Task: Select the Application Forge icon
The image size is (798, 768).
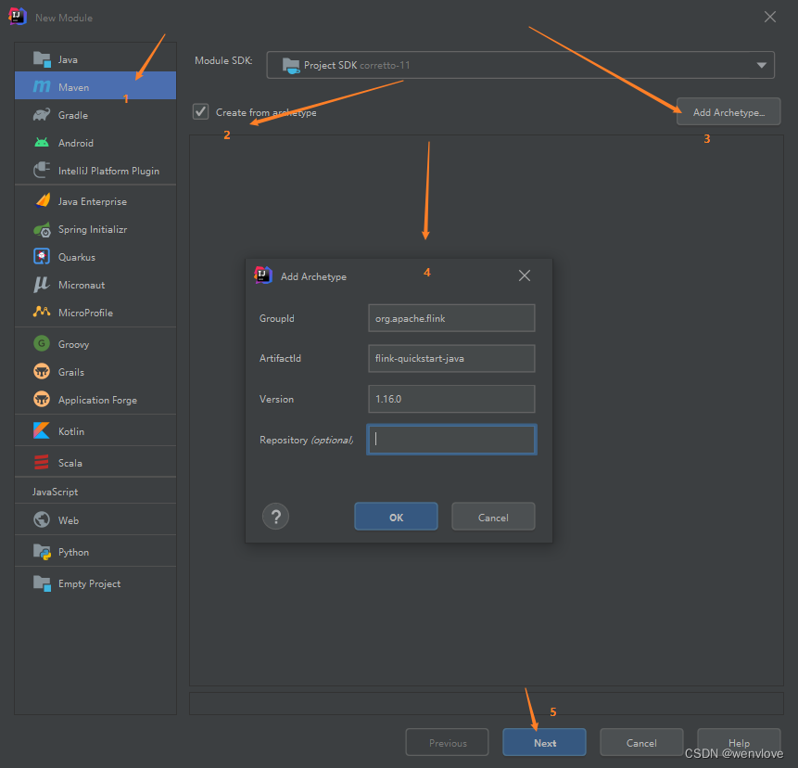Action: point(42,399)
